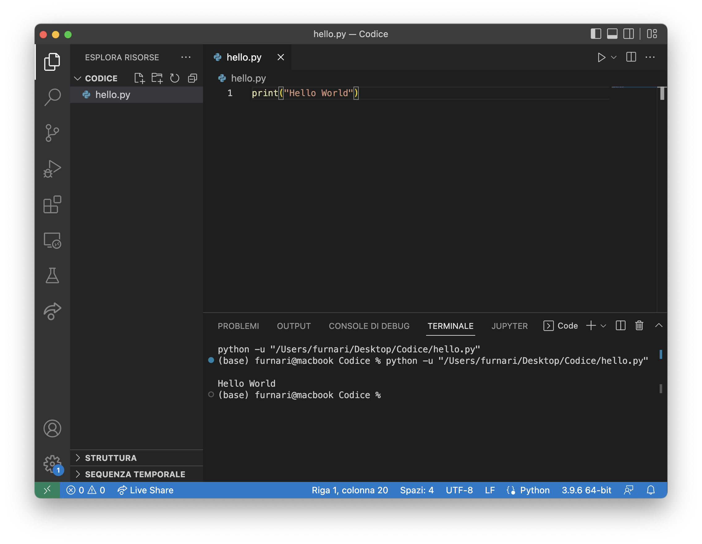Click the Python language mode in status bar

(x=535, y=490)
